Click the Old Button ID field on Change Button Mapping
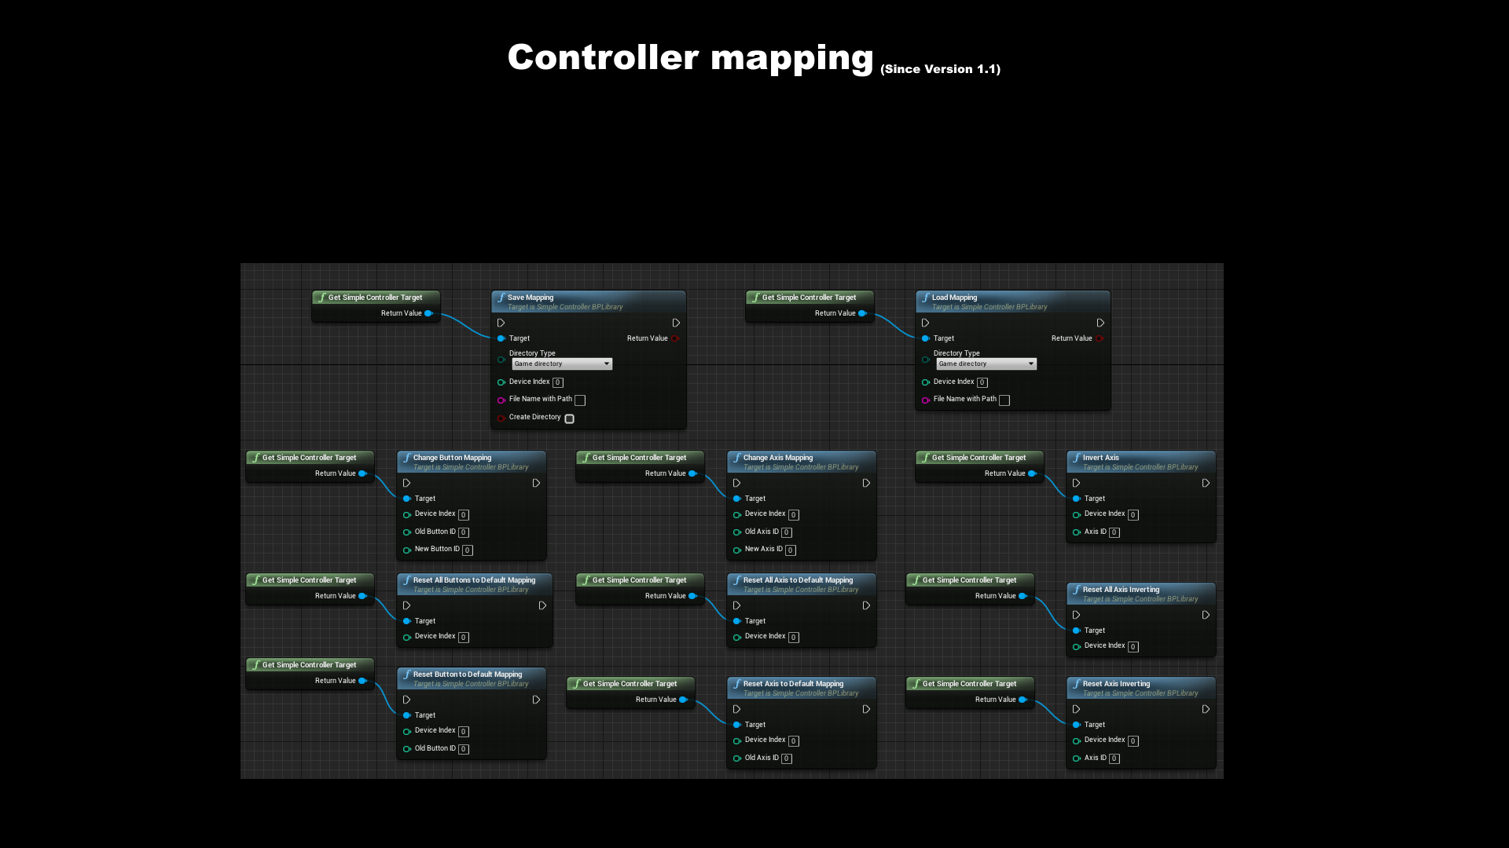1509x848 pixels. (x=464, y=532)
